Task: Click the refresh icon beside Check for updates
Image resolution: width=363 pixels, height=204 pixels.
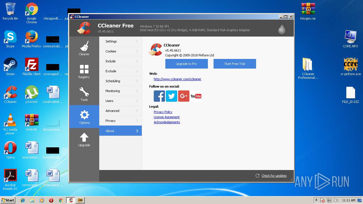Action: 258,176
